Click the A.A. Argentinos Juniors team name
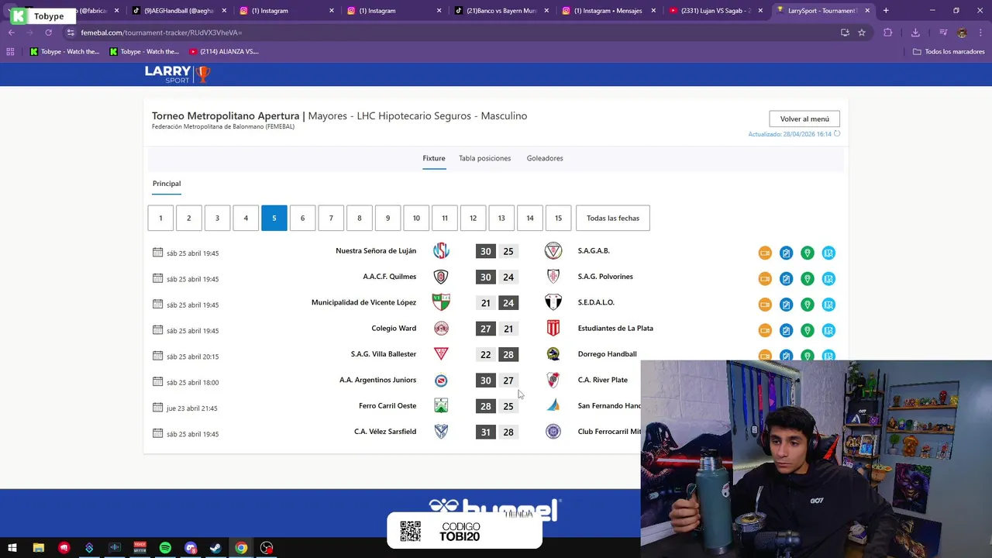The width and height of the screenshot is (992, 558). pos(377,380)
